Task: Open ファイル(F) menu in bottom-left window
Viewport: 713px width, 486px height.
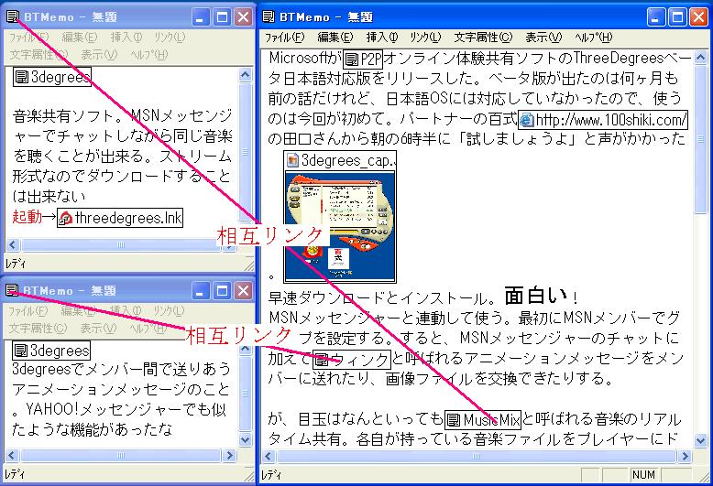Action: (x=27, y=311)
